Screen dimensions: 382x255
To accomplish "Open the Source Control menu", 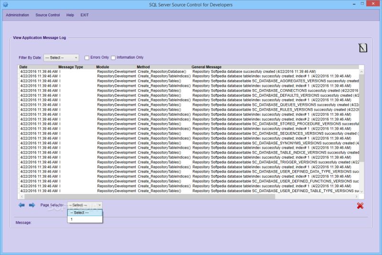I will (47, 15).
